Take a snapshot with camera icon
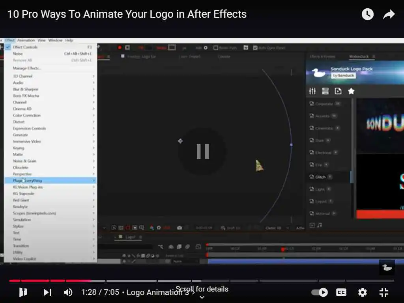Viewport: 404px width, 303px height. (180, 228)
